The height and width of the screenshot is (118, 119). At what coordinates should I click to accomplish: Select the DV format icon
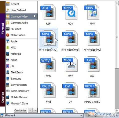point(70,90)
